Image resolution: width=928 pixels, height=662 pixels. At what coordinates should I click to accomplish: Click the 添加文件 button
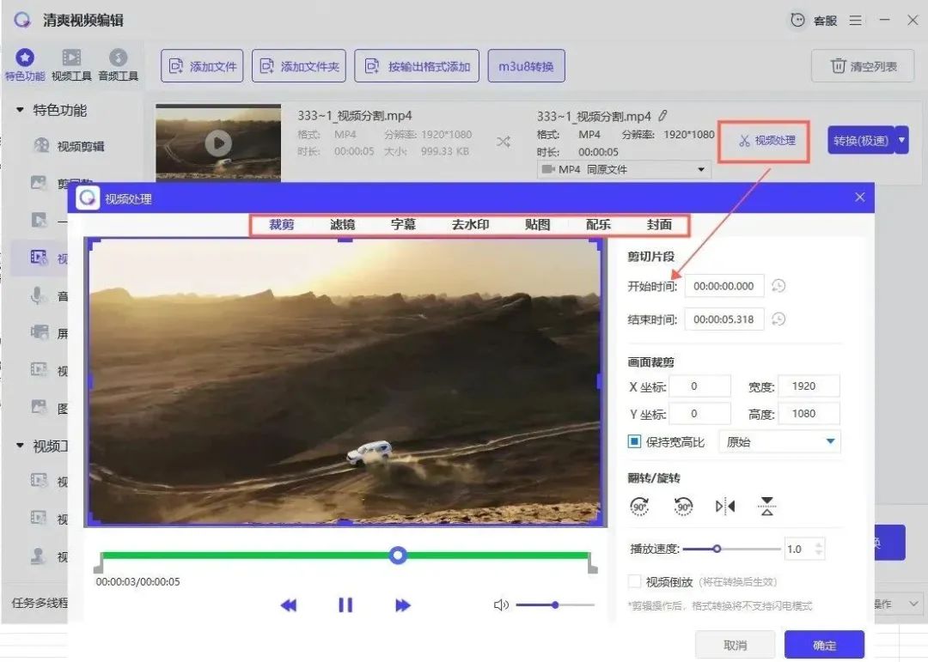pyautogui.click(x=202, y=66)
